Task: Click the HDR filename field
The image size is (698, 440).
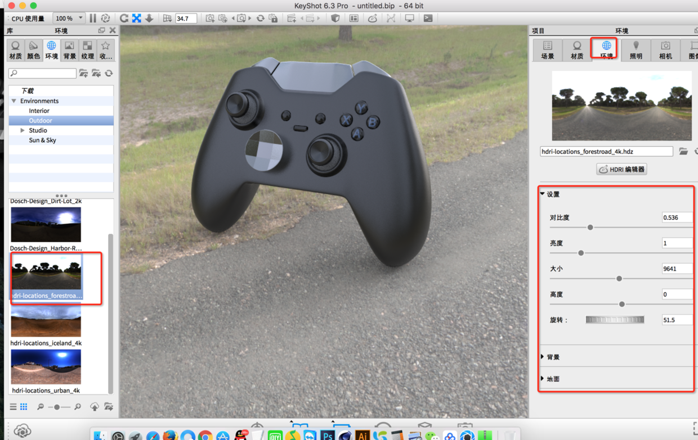Action: pos(606,151)
